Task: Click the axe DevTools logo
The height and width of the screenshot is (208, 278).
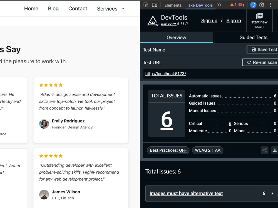Action: coord(153,21)
